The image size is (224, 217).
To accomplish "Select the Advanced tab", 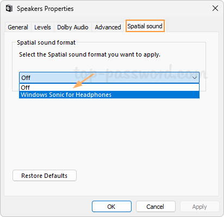I will point(108,27).
